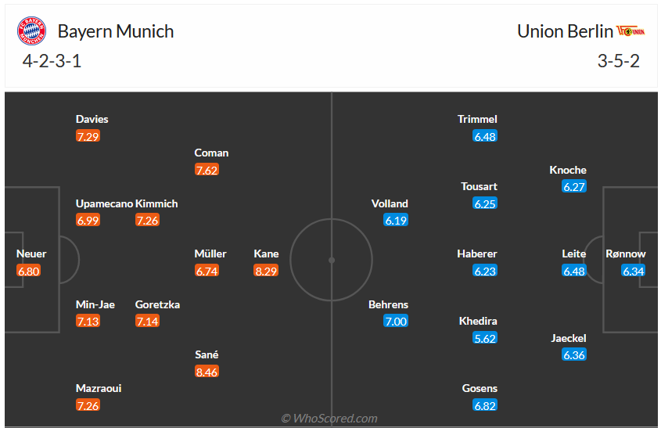This screenshot has height=428, width=661.
Task: Click the player name Neuer
Action: [x=31, y=254]
